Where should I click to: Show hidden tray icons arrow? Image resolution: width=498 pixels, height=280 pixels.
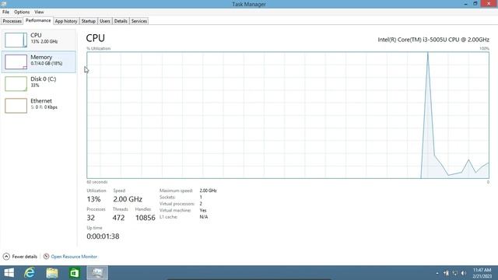[437, 273]
